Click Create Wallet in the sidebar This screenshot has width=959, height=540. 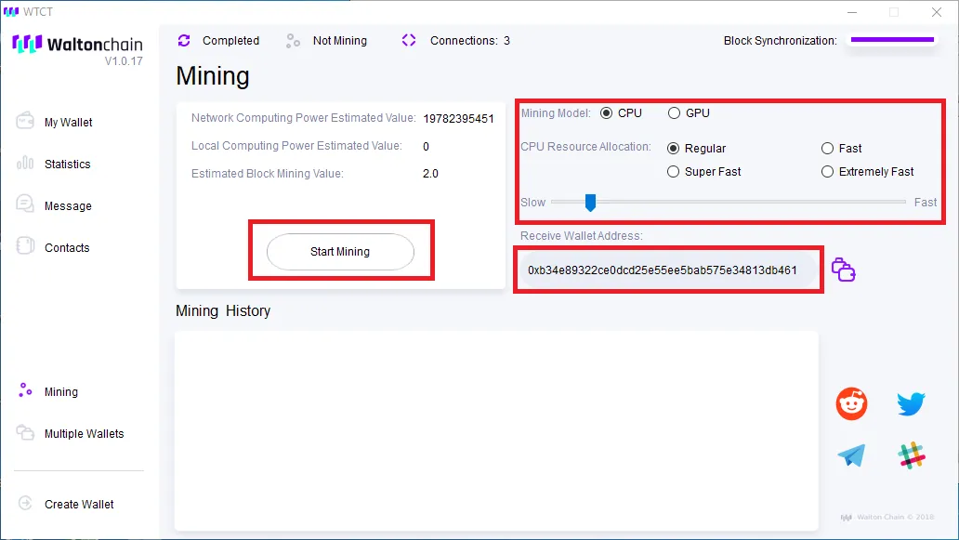coord(79,505)
